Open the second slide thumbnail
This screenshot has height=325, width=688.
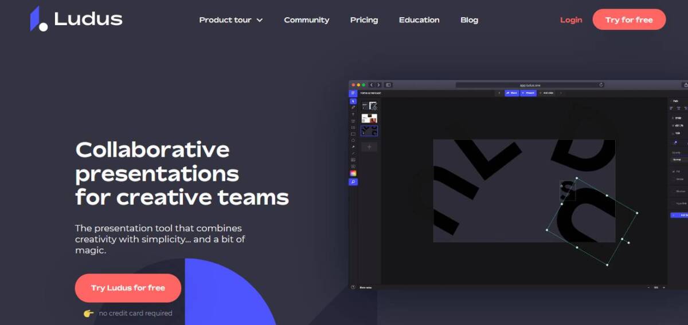(369, 118)
